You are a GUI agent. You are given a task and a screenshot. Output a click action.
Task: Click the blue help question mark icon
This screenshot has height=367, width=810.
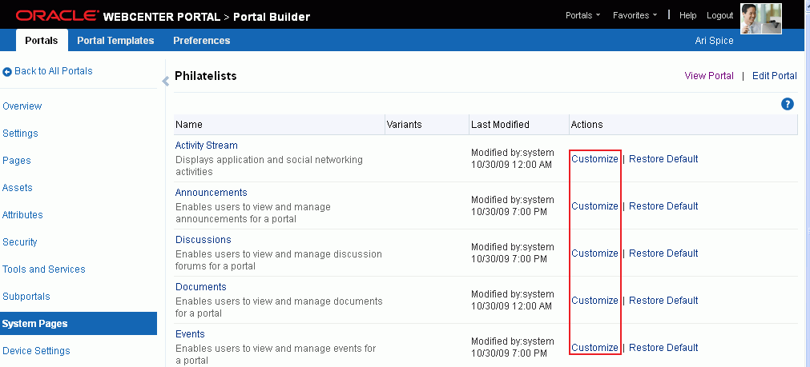pos(787,104)
